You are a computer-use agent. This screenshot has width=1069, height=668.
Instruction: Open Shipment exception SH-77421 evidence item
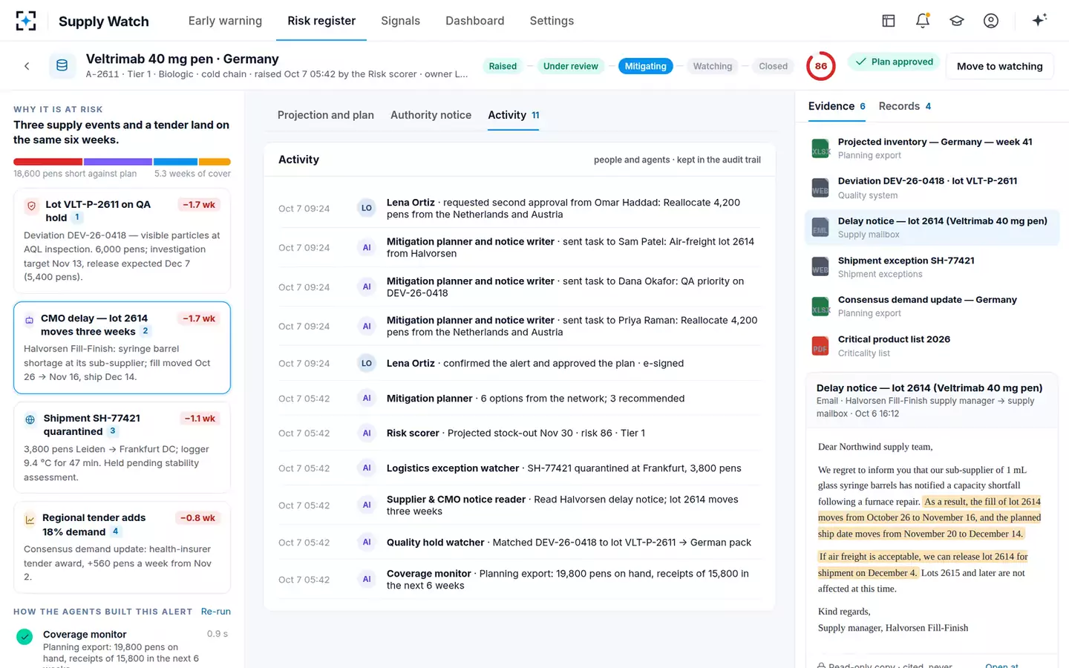click(x=932, y=267)
